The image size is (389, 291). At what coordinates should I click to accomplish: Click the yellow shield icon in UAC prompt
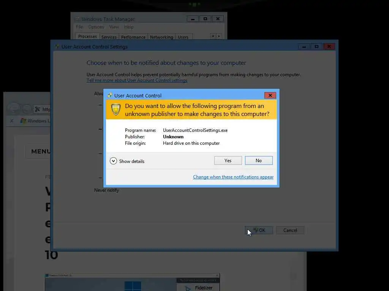[x=115, y=110]
